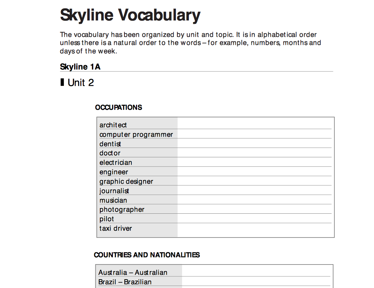Screen dimensions: 374x288
Task: Click the blank cell beside 'architect'
Action: (256, 125)
